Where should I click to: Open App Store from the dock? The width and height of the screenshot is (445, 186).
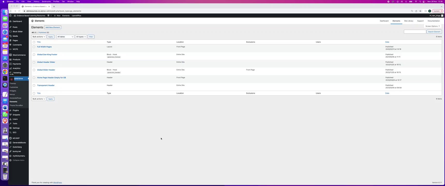[x=5, y=59]
